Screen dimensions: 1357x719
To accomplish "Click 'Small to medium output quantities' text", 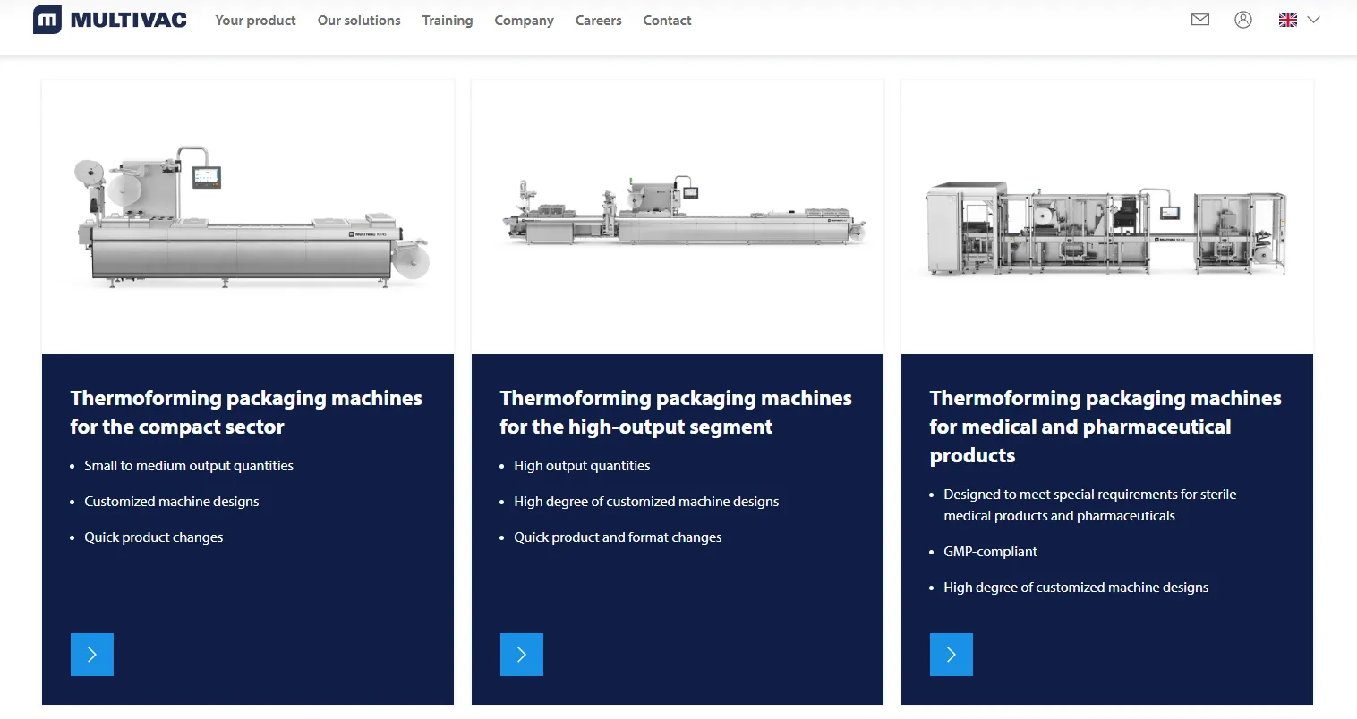I will [x=189, y=466].
